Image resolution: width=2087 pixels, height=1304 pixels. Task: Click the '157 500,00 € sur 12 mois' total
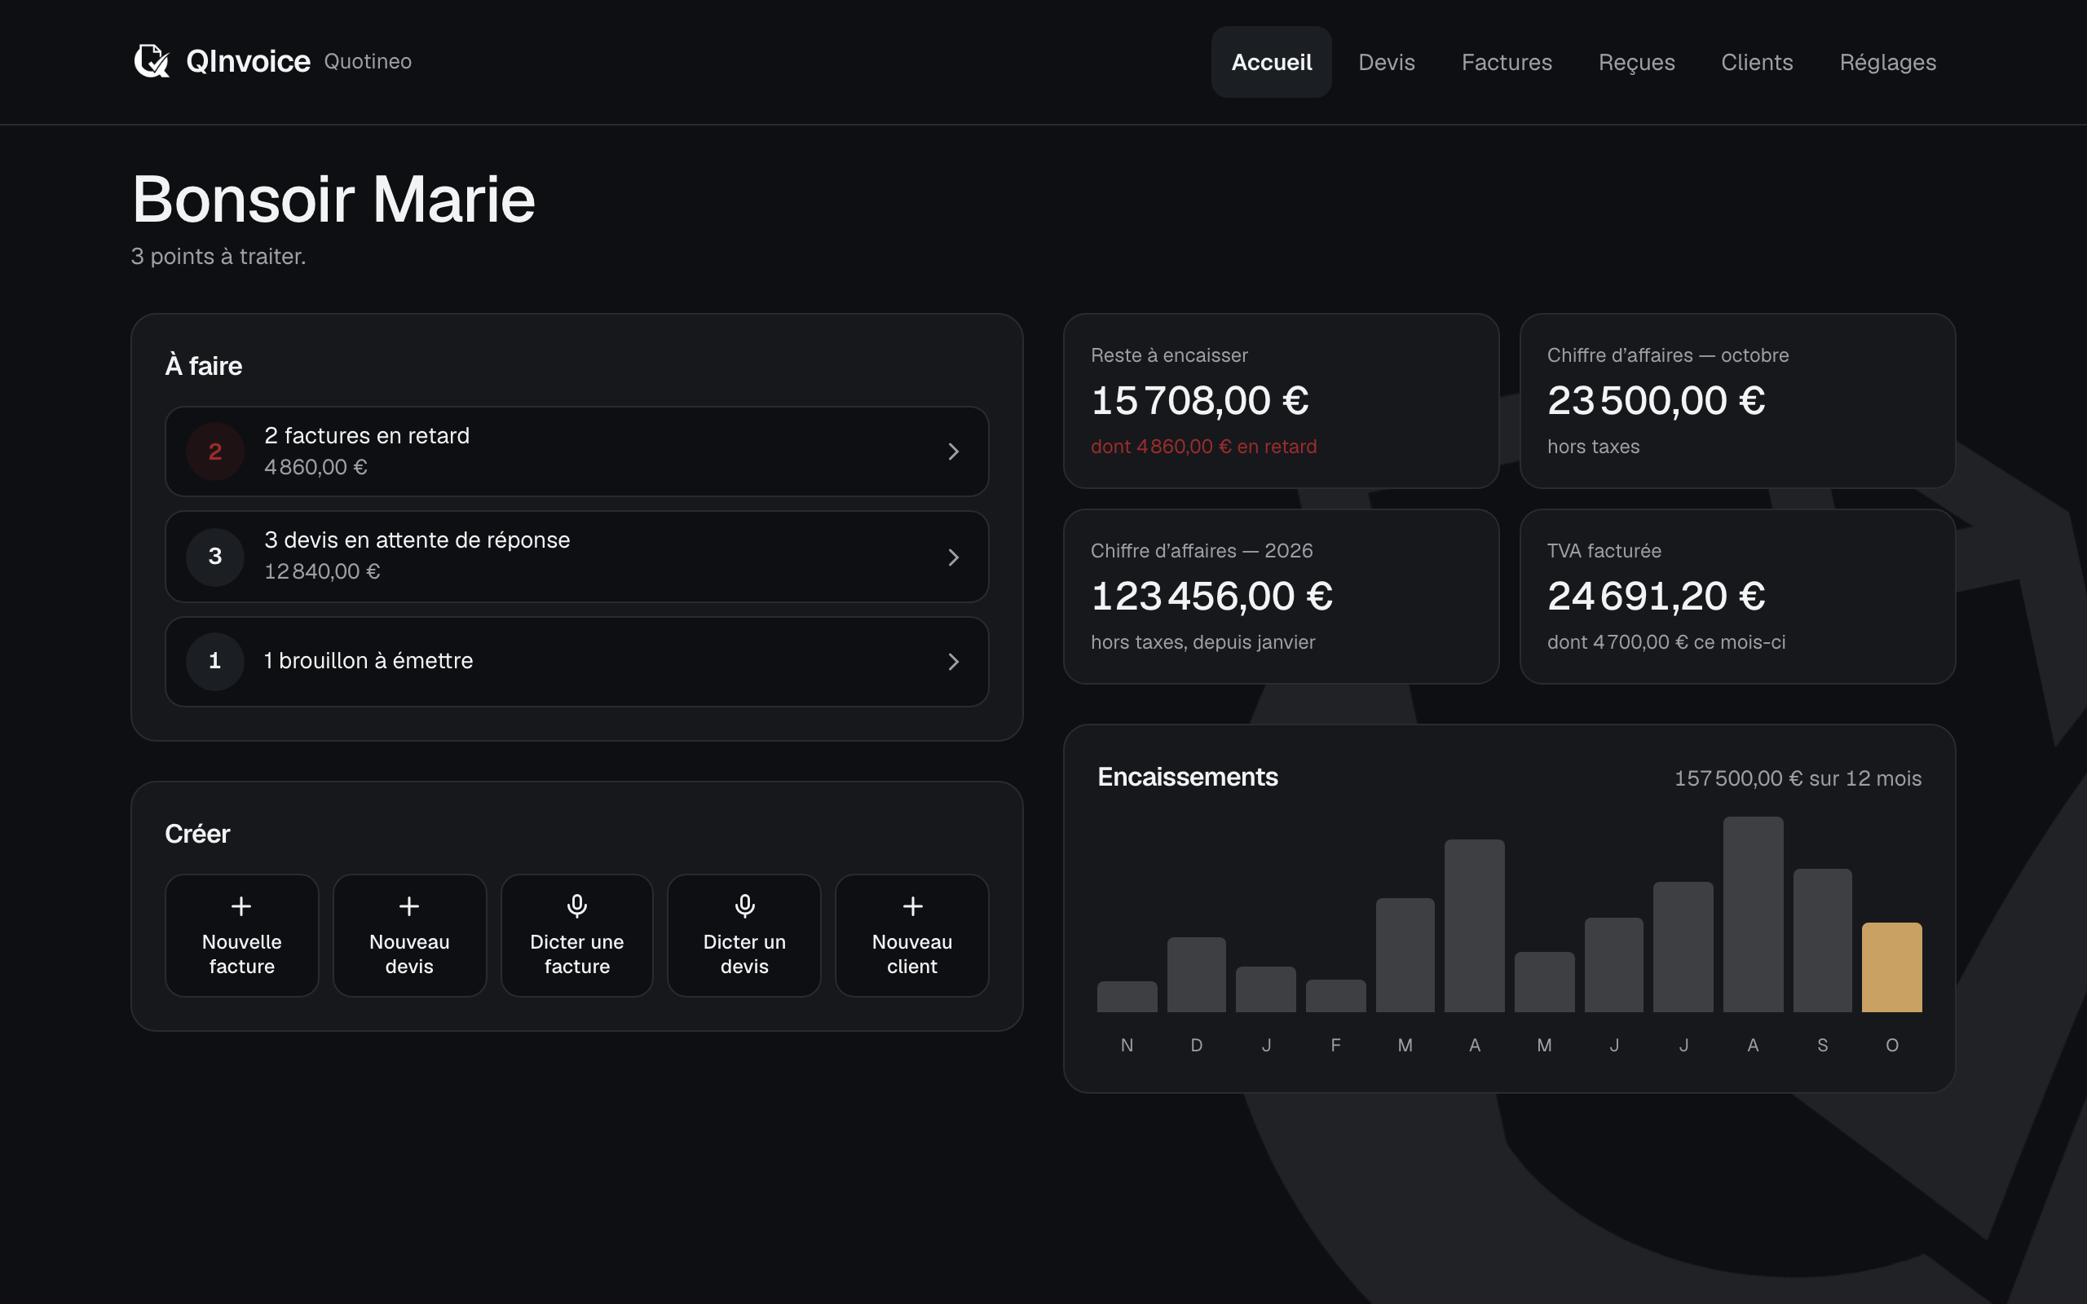pyautogui.click(x=1798, y=779)
